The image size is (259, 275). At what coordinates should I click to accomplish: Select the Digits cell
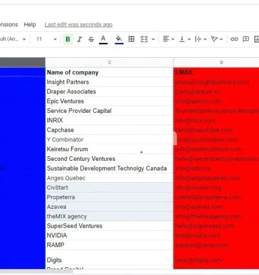point(109,257)
